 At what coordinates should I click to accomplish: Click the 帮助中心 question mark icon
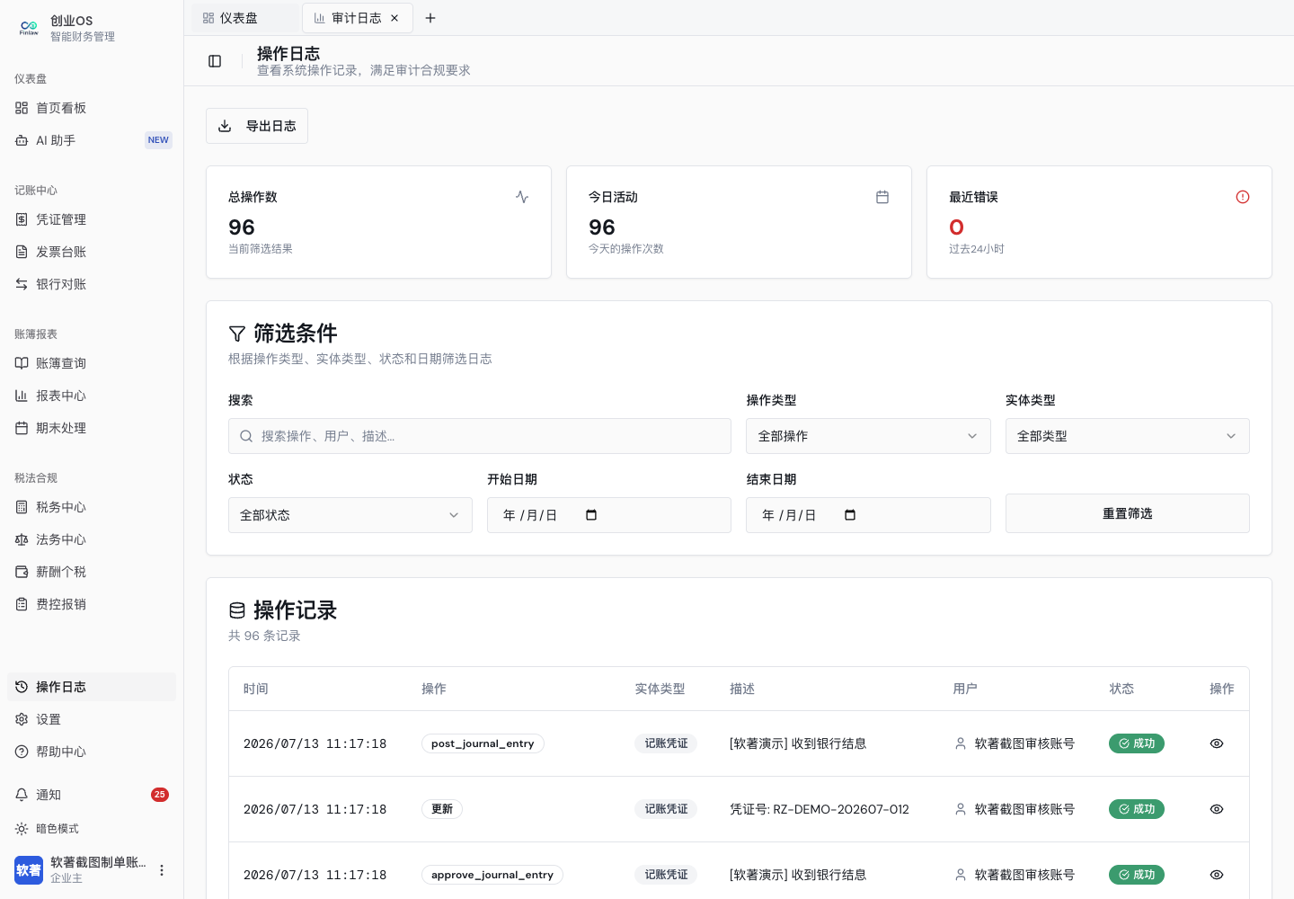click(22, 752)
